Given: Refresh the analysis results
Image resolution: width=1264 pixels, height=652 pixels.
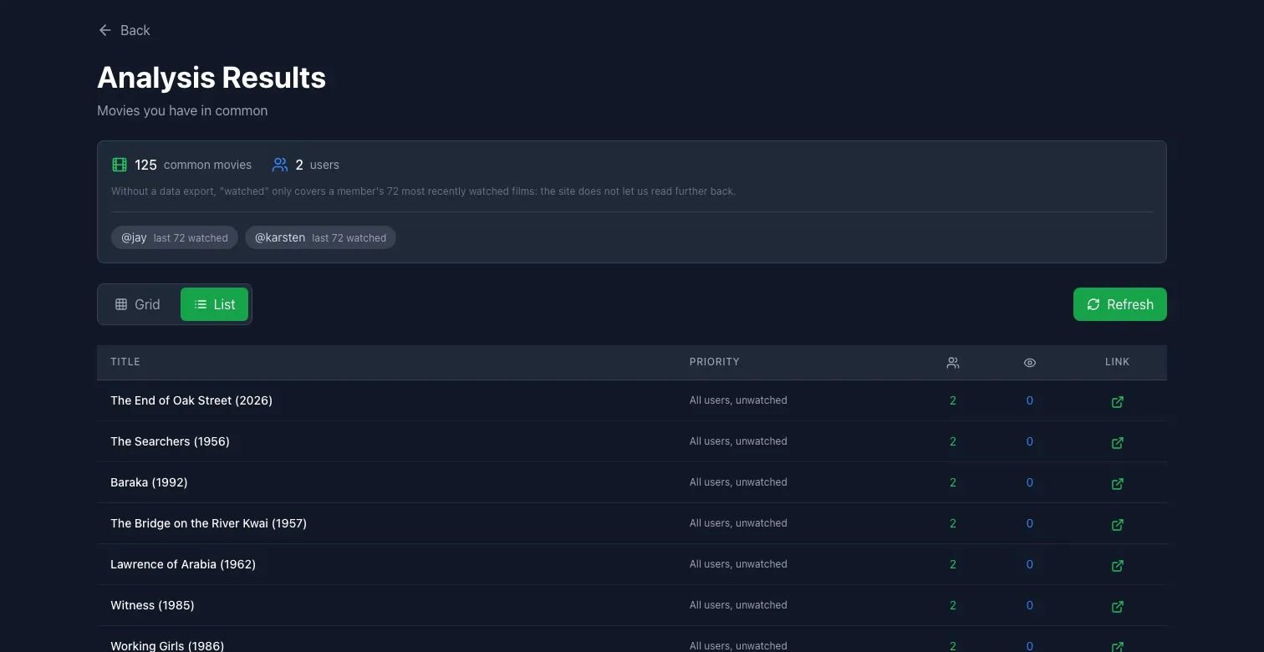Looking at the screenshot, I should (x=1119, y=304).
